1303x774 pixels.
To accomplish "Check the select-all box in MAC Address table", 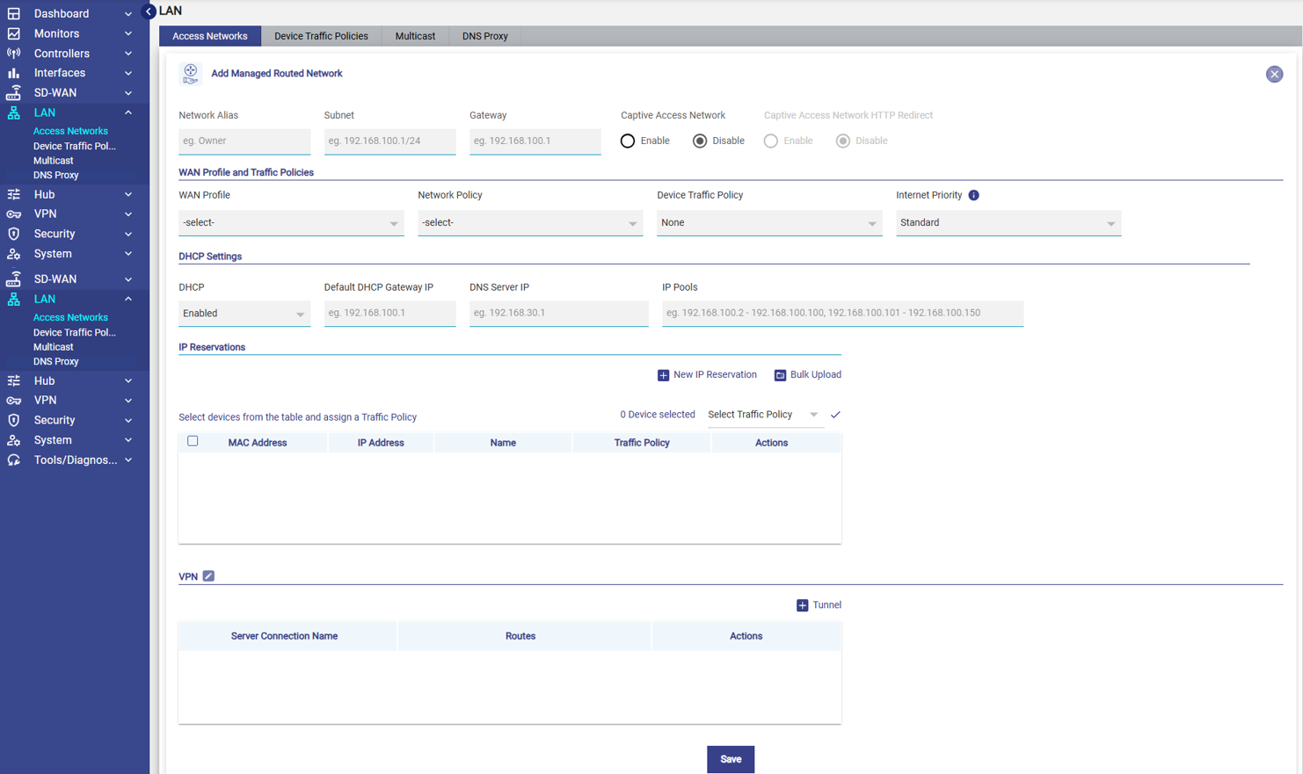I will pyautogui.click(x=193, y=442).
